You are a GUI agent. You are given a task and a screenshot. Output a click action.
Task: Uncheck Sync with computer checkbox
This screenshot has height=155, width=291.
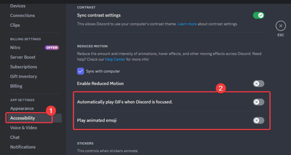81,71
